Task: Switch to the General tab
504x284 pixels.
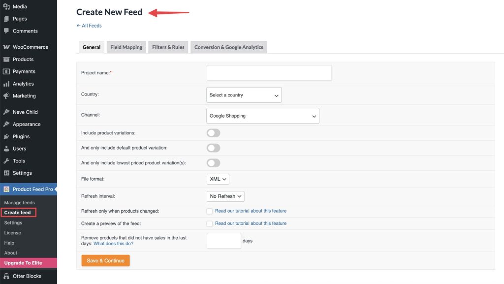Action: point(92,47)
